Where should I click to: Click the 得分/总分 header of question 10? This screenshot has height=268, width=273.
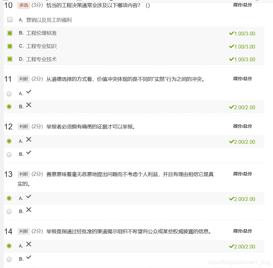point(243,5)
